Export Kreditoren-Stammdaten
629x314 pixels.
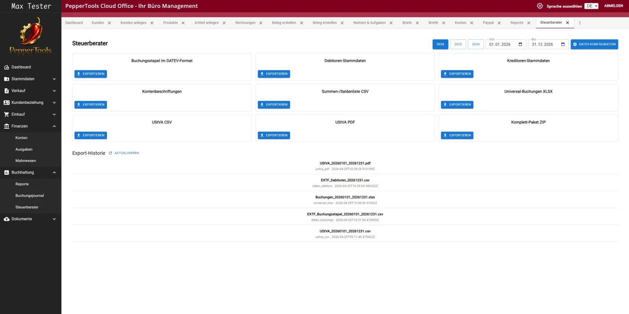point(457,74)
